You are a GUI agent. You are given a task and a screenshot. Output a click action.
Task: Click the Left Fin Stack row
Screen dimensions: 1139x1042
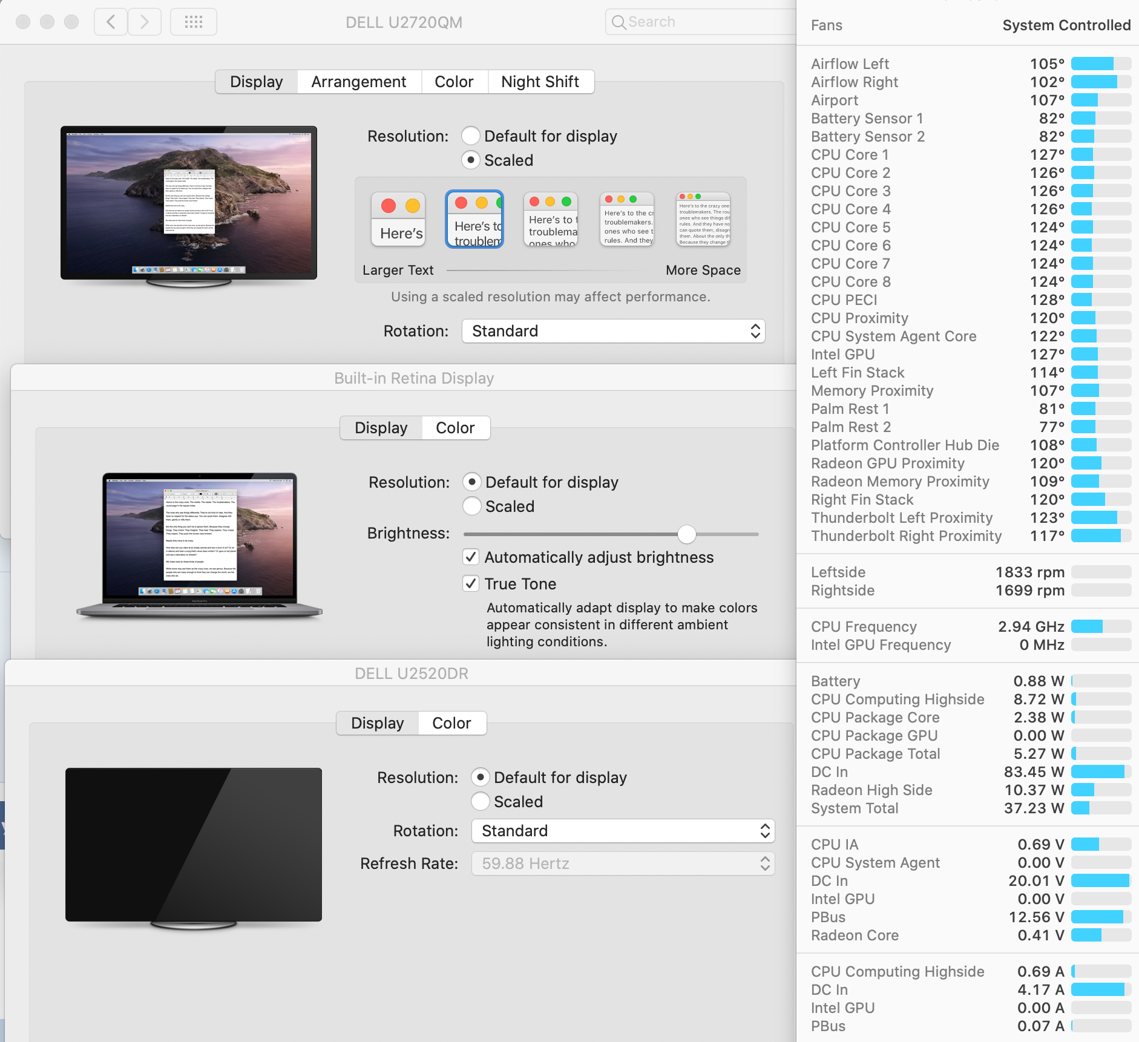click(x=971, y=372)
